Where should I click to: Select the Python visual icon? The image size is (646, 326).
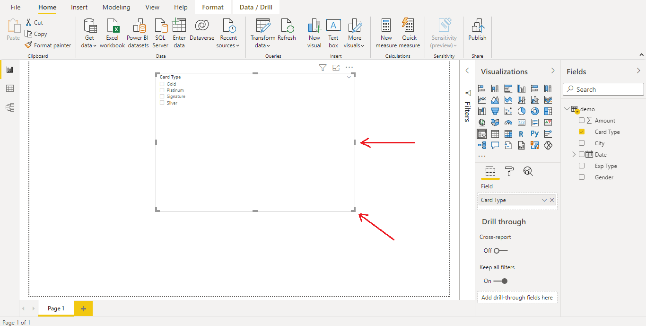coord(534,134)
